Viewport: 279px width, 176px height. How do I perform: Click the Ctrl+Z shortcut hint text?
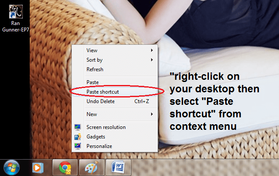tap(142, 101)
